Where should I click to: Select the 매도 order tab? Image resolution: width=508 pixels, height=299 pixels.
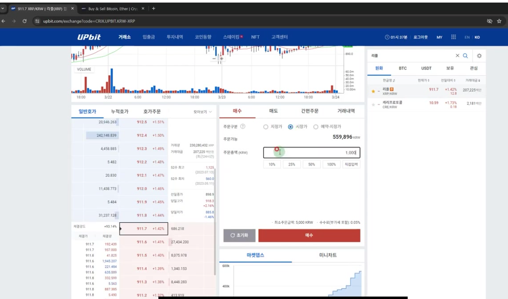point(274,111)
